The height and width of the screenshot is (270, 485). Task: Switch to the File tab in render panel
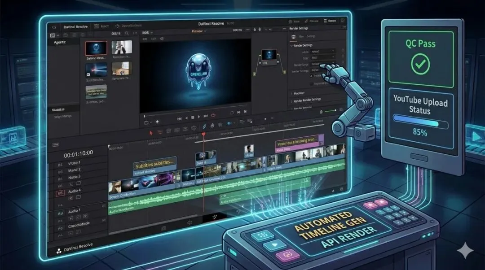click(301, 36)
